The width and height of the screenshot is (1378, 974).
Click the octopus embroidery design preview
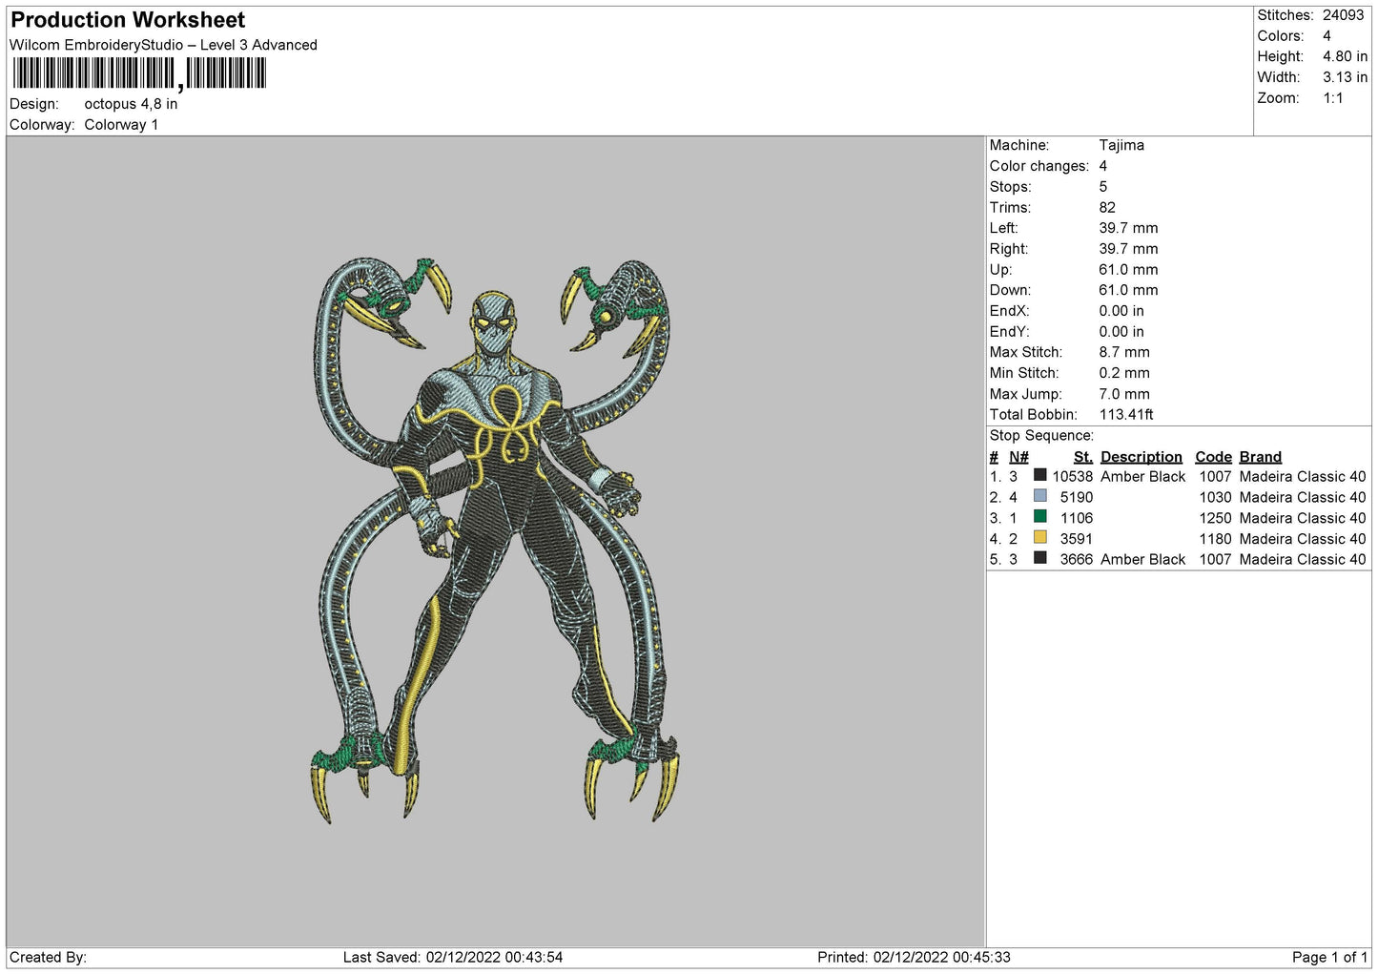(x=497, y=540)
